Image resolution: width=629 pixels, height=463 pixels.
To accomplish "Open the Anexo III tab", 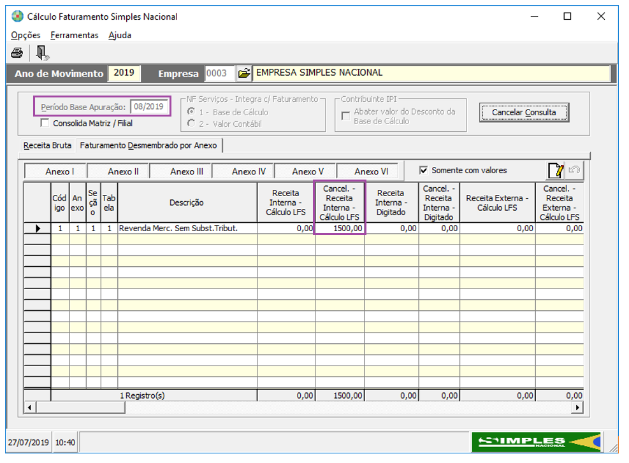I will tap(182, 171).
